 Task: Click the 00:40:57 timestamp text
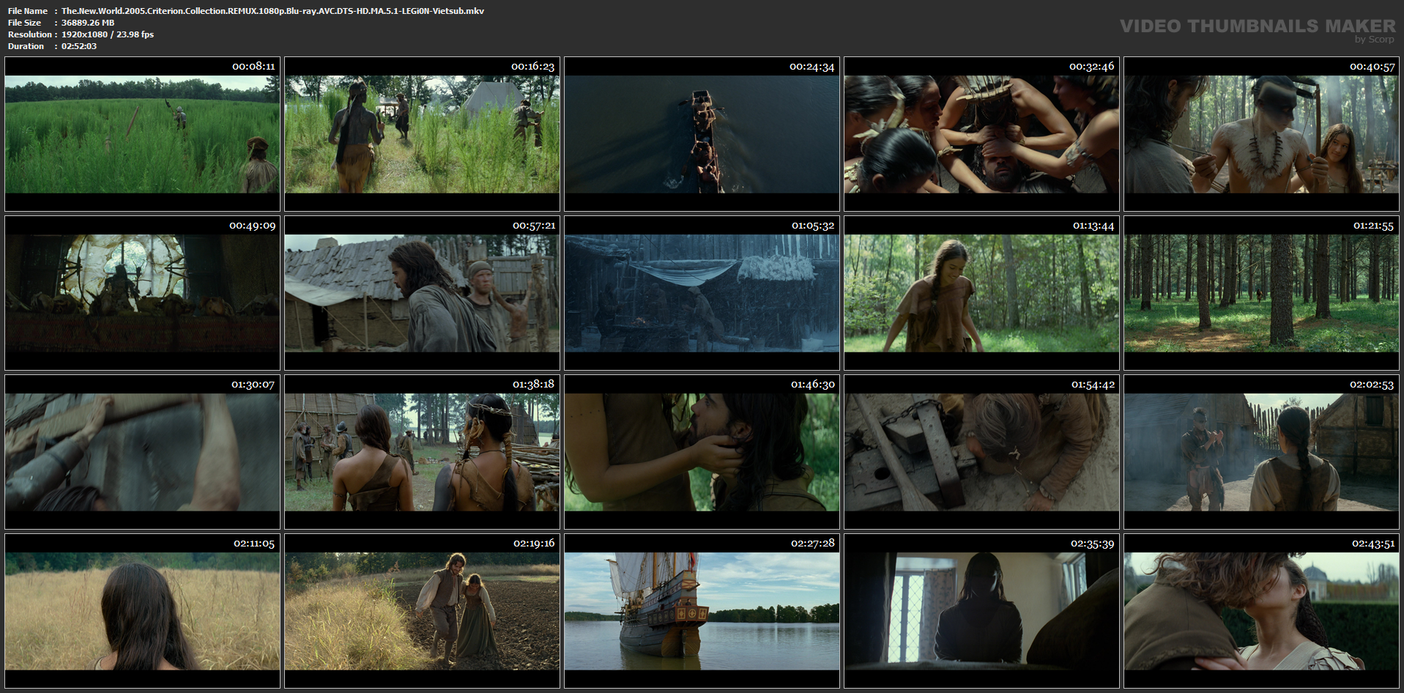1373,67
